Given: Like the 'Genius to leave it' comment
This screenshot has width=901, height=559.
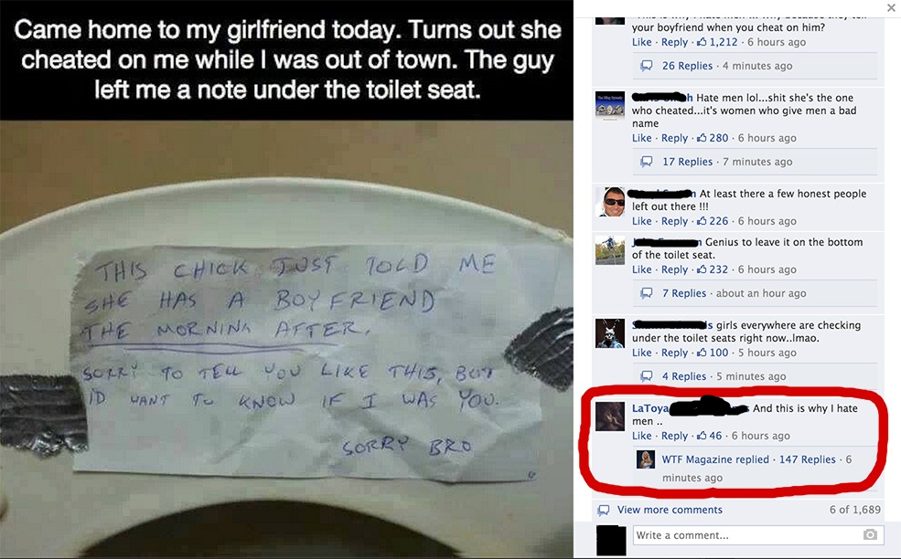Looking at the screenshot, I should (642, 269).
